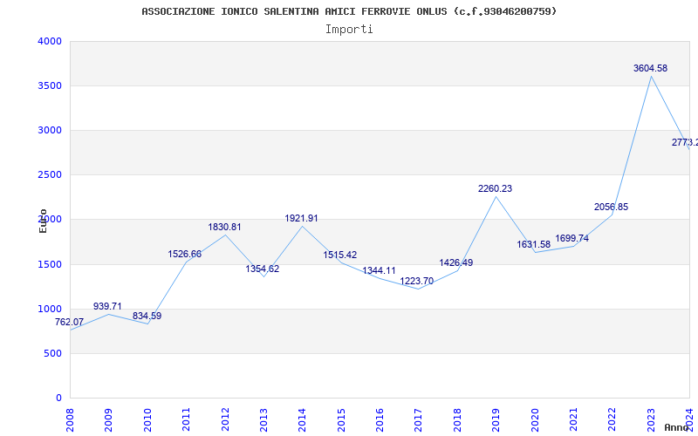Select the 2012 year axis label
This screenshot has width=698, height=436.
point(225,420)
